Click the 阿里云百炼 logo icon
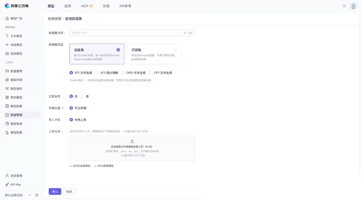The width and height of the screenshot is (361, 200). (x=7, y=6)
